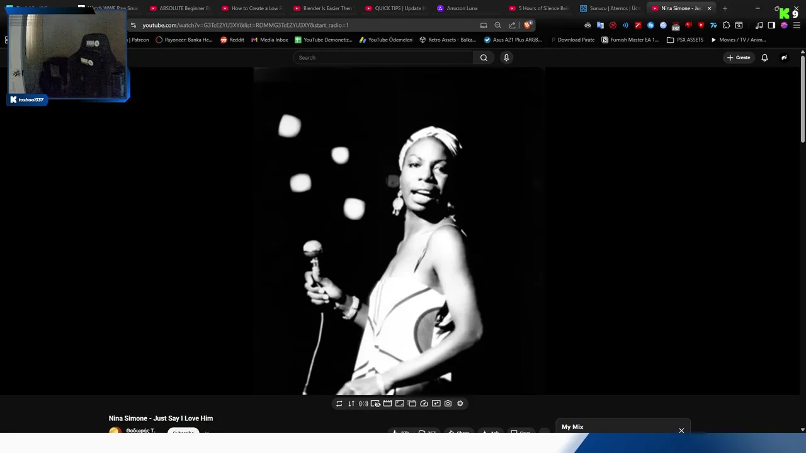Open the PSX ASSETS bookmarks folder
The width and height of the screenshot is (806, 453).
tap(685, 40)
